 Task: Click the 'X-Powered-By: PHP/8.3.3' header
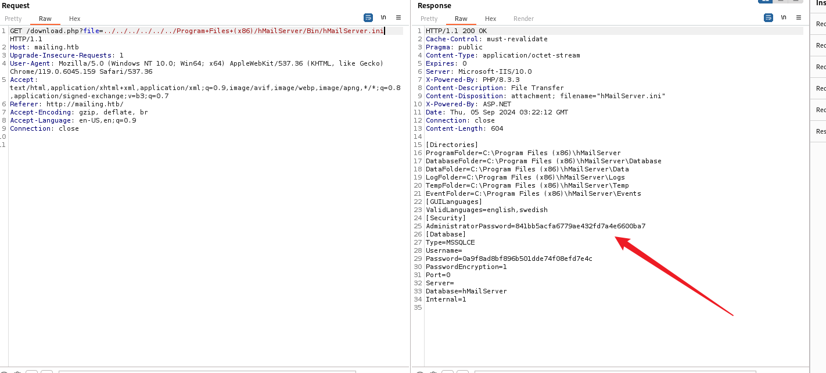click(473, 80)
